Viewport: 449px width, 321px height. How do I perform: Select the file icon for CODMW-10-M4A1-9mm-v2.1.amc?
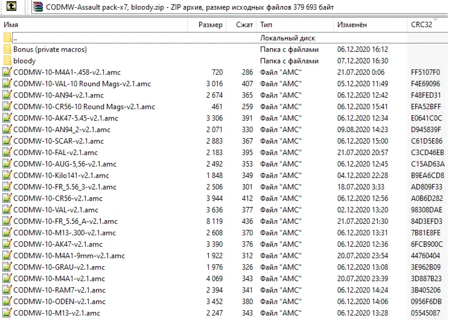point(7,255)
